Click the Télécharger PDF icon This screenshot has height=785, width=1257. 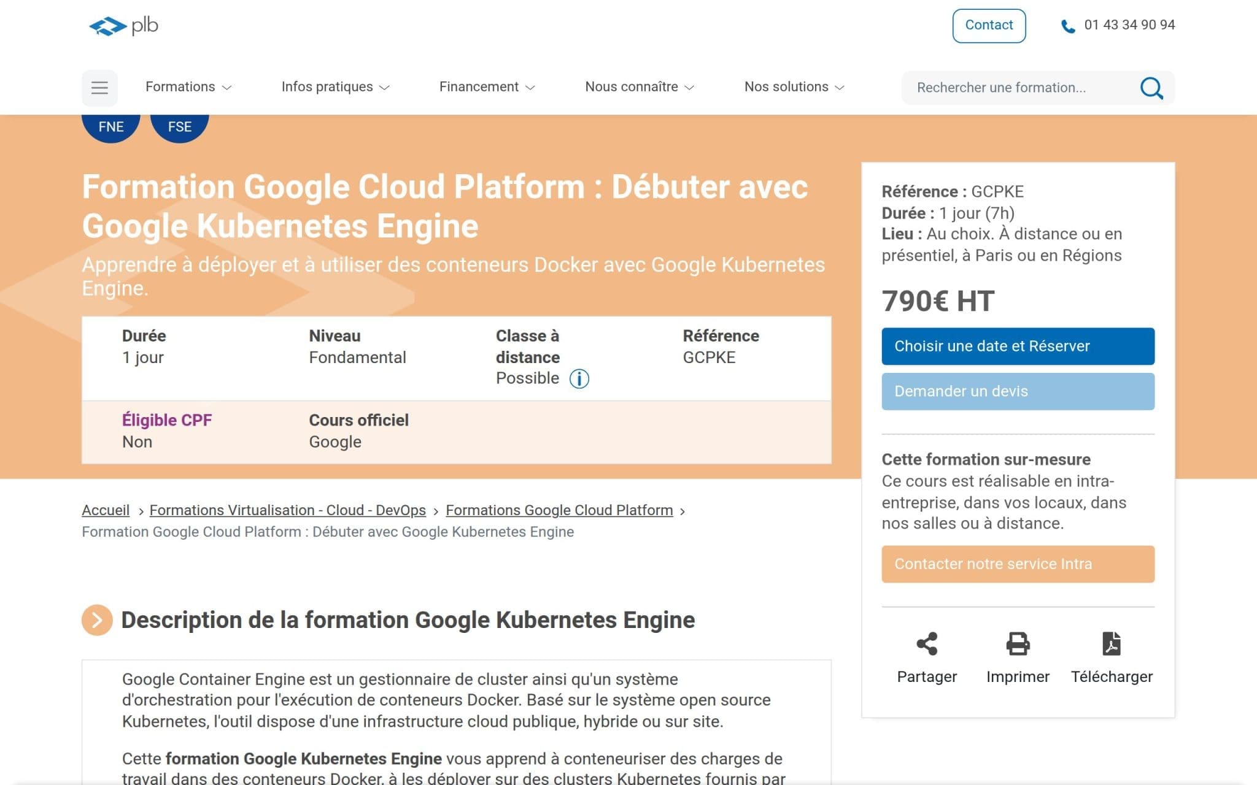point(1112,643)
